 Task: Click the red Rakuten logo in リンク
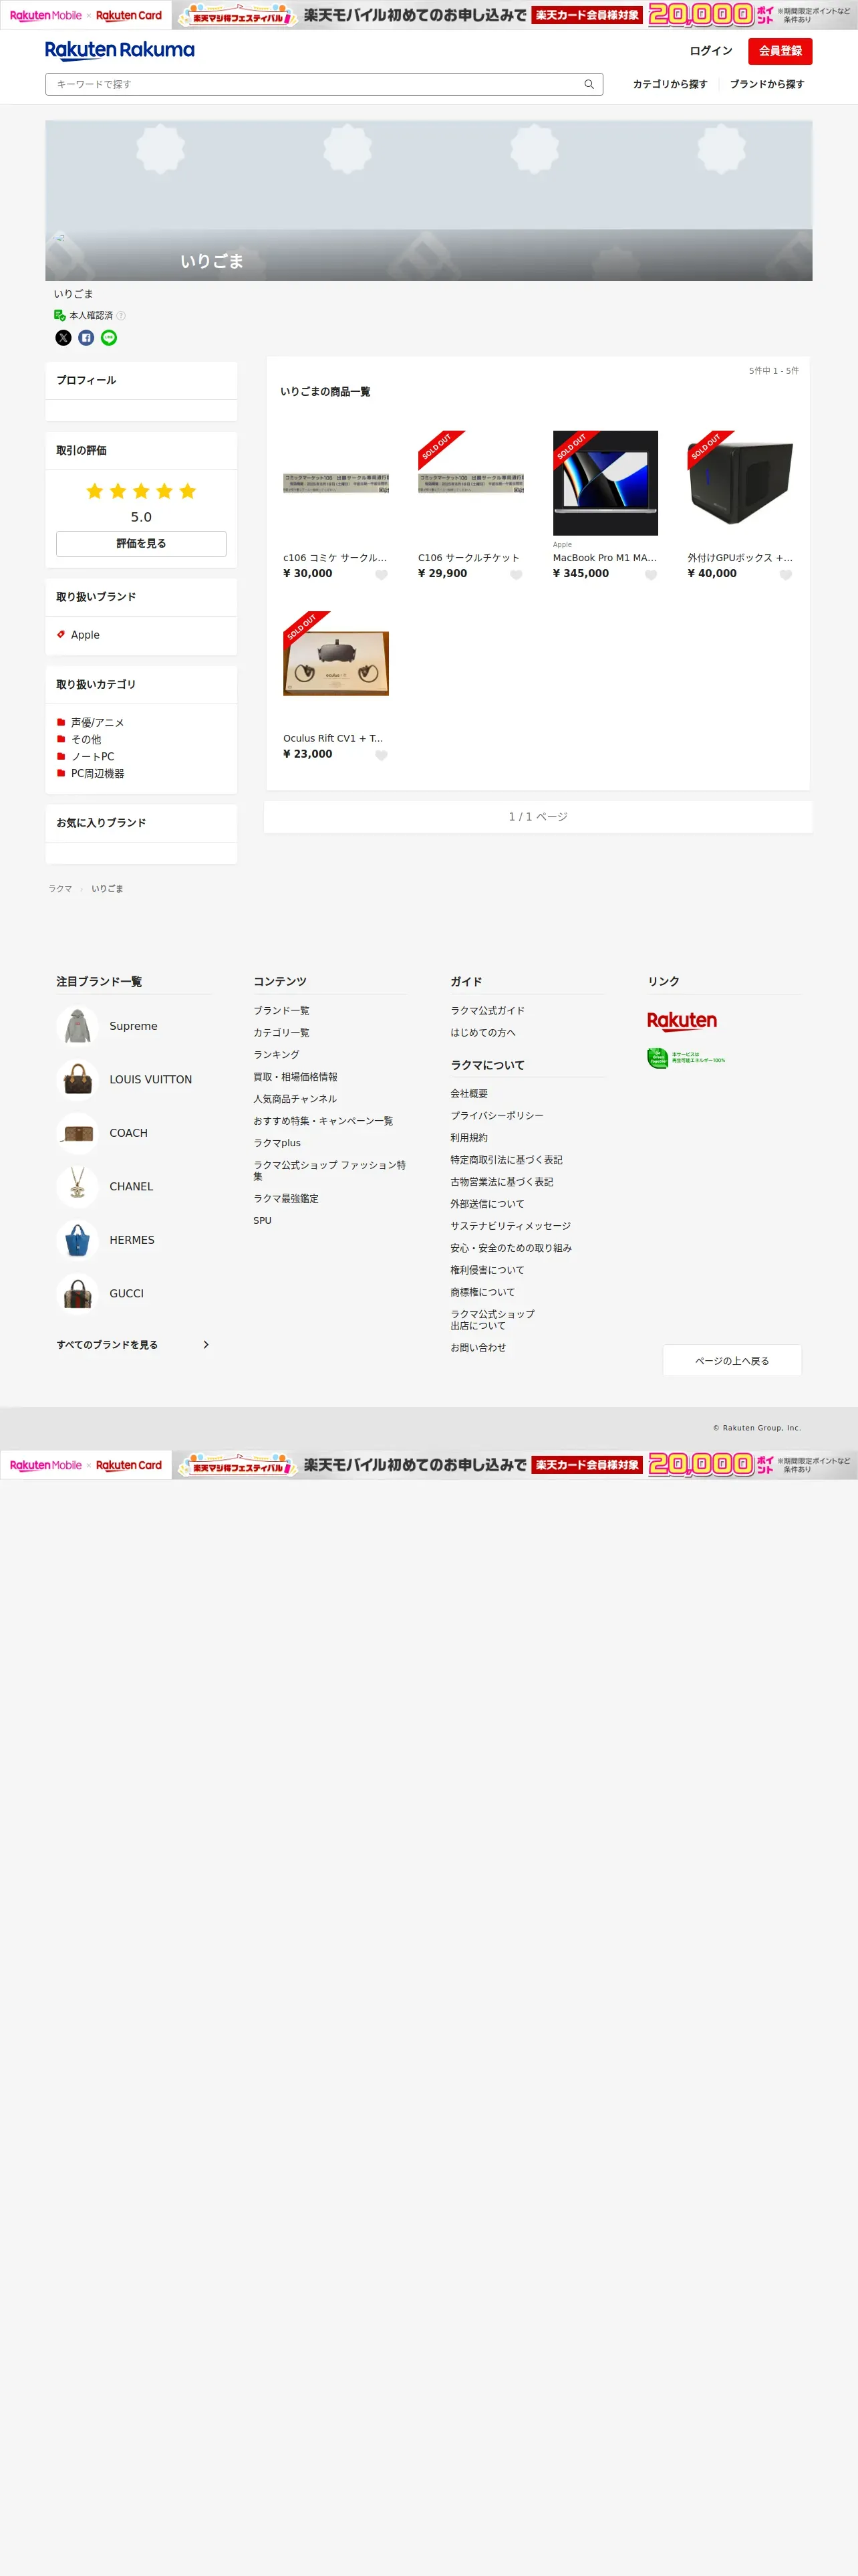682,1021
